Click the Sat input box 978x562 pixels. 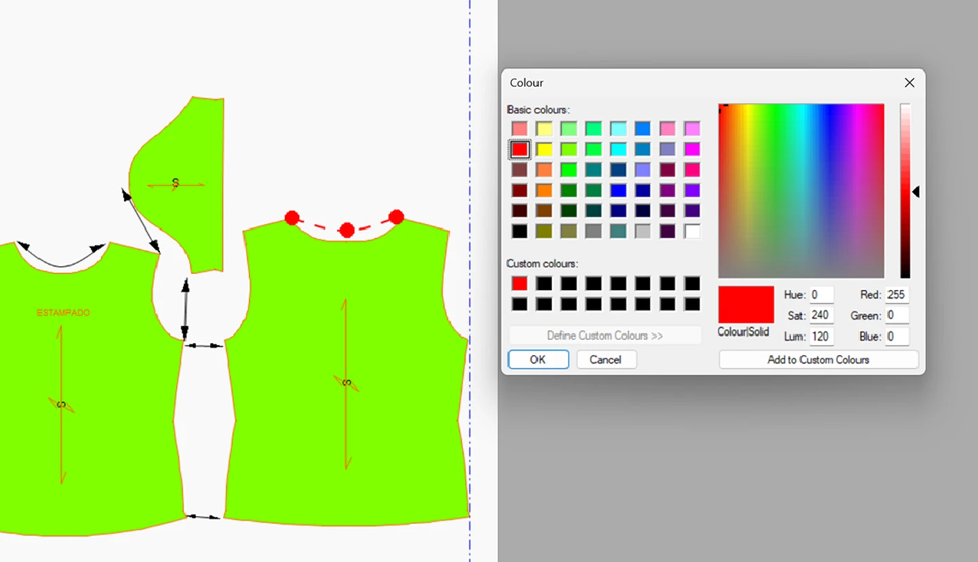coord(821,316)
